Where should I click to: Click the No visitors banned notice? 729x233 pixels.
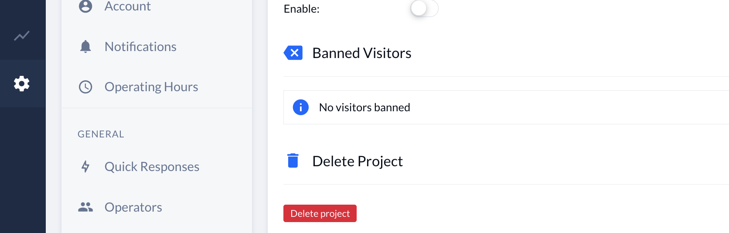[506, 107]
